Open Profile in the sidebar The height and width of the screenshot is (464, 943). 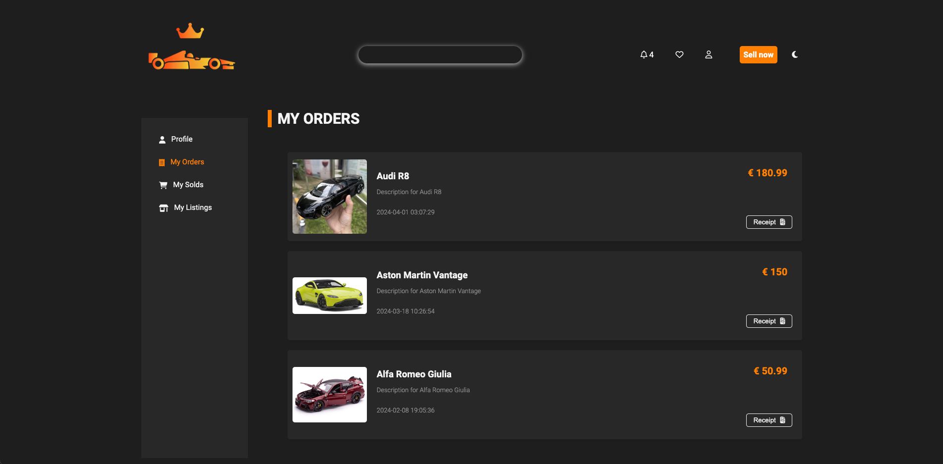[x=176, y=139]
